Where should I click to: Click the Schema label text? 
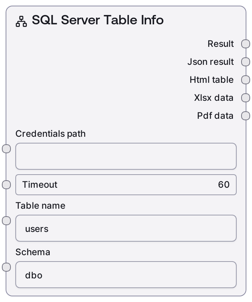click(33, 252)
